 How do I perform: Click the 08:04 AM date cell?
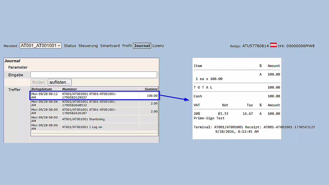[46, 104]
